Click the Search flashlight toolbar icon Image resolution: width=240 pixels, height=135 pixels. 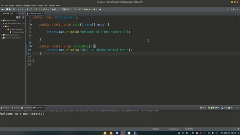click(55, 9)
